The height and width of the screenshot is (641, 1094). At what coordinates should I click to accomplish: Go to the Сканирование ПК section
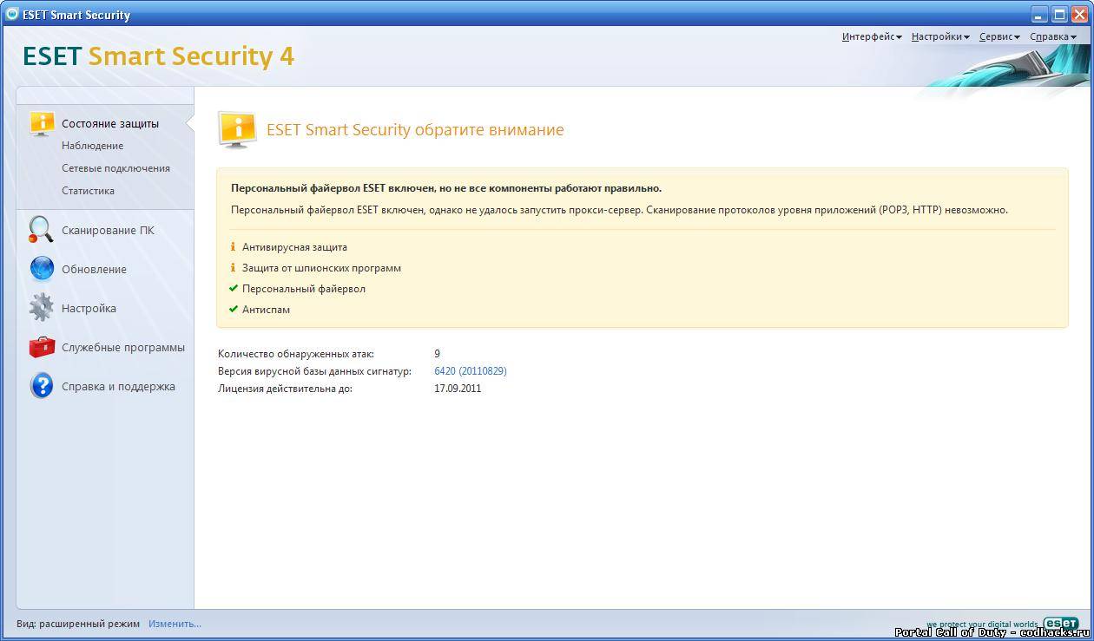[x=108, y=231]
